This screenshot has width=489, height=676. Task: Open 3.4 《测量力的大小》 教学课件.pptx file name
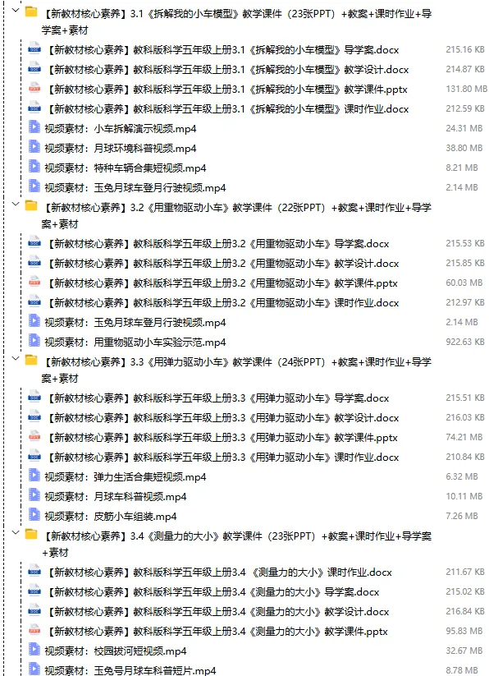[217, 631]
